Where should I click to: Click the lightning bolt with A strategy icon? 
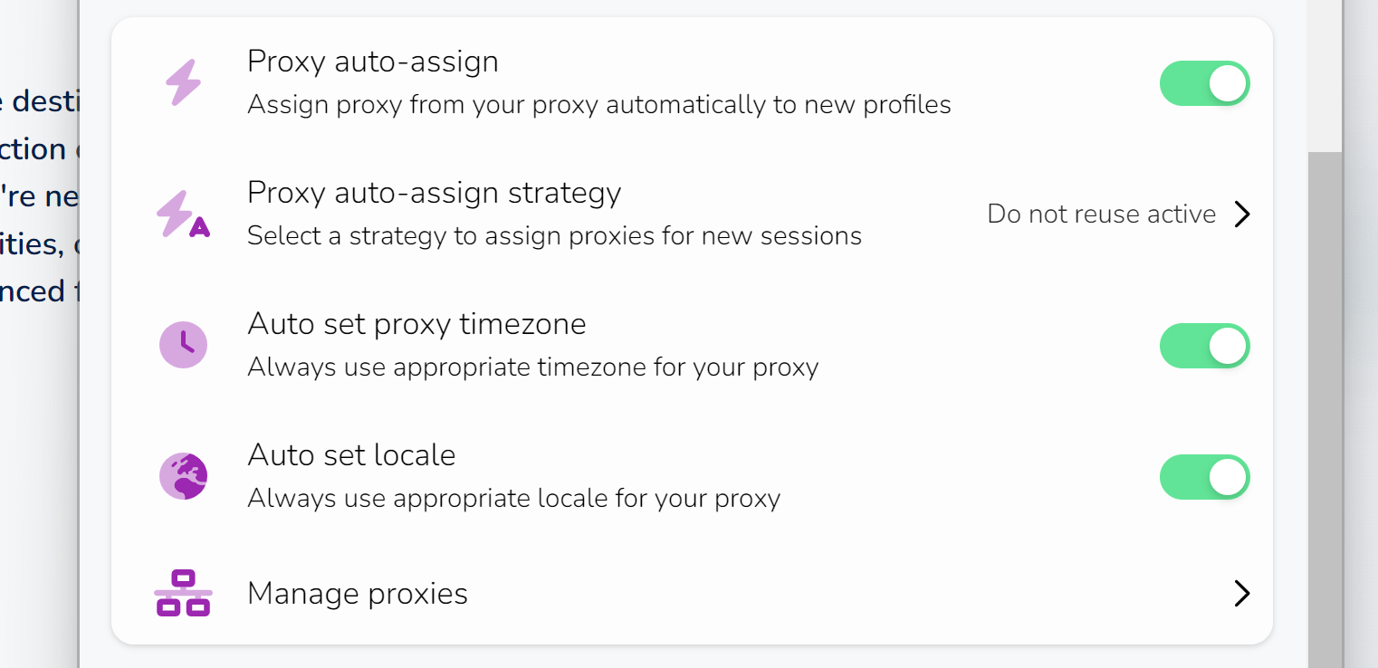[x=184, y=215]
